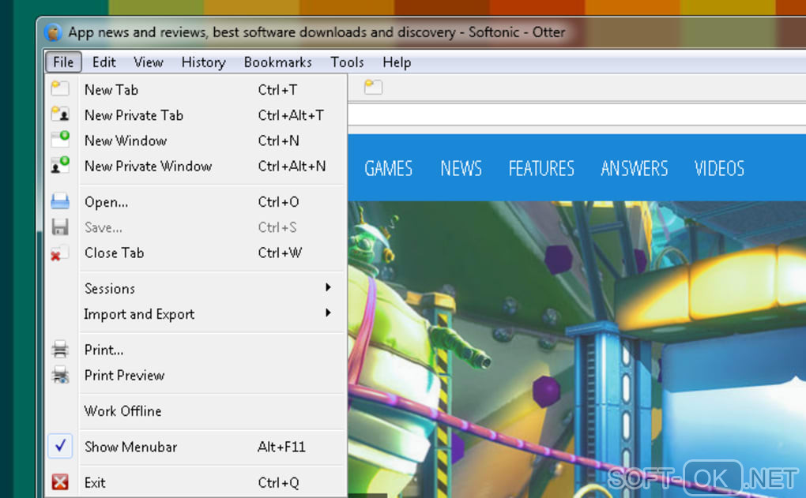Click the New Private Tab icon
The image size is (806, 498).
point(60,114)
